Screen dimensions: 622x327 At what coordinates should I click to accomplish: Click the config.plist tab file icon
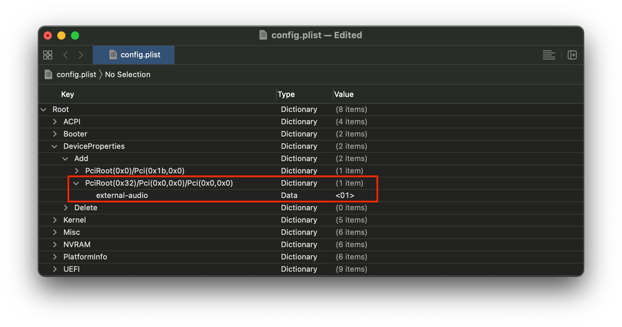pyautogui.click(x=113, y=55)
